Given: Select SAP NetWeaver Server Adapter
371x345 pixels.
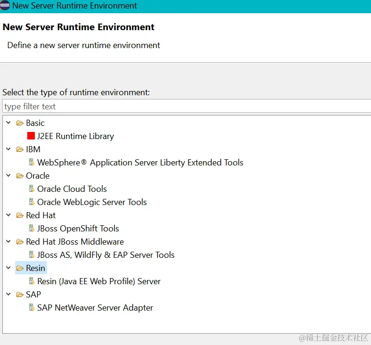Looking at the screenshot, I should pos(95,308).
